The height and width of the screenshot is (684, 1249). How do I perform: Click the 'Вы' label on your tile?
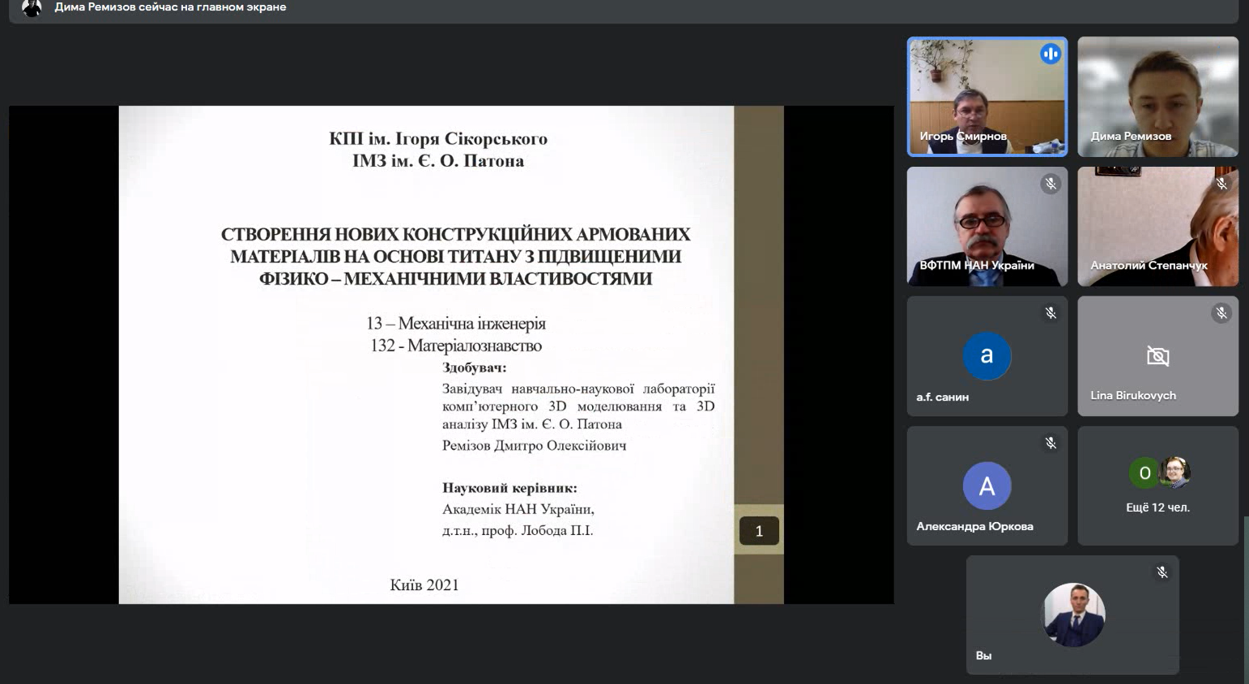[983, 656]
